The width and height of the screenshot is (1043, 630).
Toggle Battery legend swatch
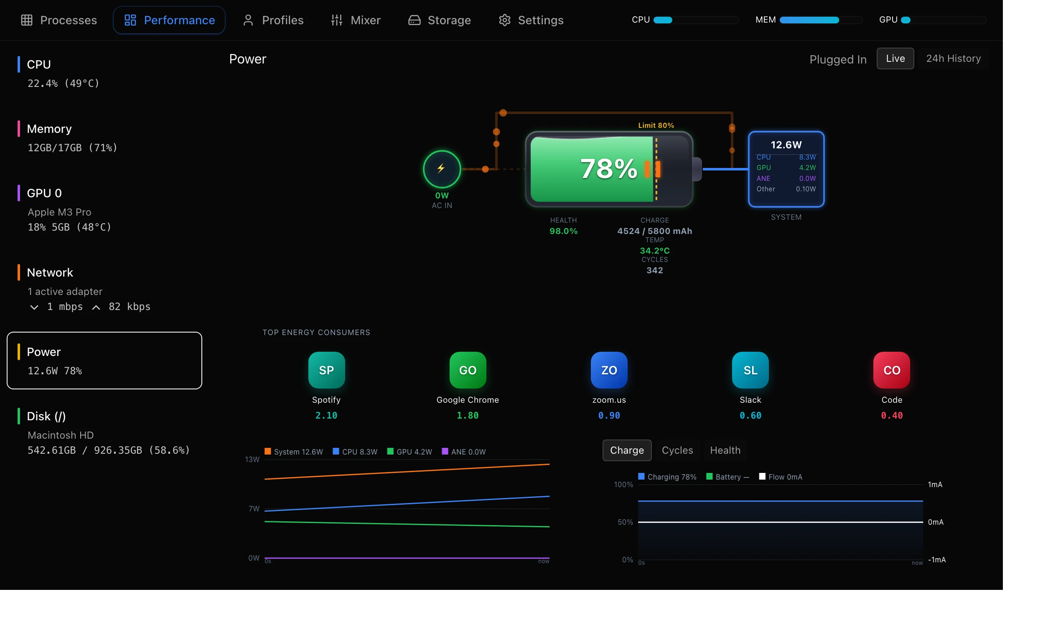pos(710,476)
